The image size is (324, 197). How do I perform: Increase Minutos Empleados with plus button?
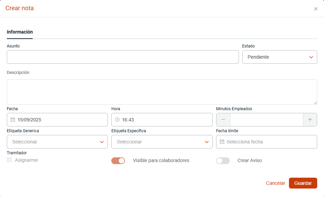(310, 120)
